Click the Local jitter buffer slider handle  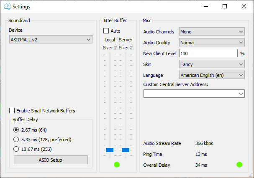[110, 150]
